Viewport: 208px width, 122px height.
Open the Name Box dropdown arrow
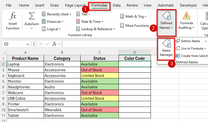pyautogui.click(x=28, y=44)
